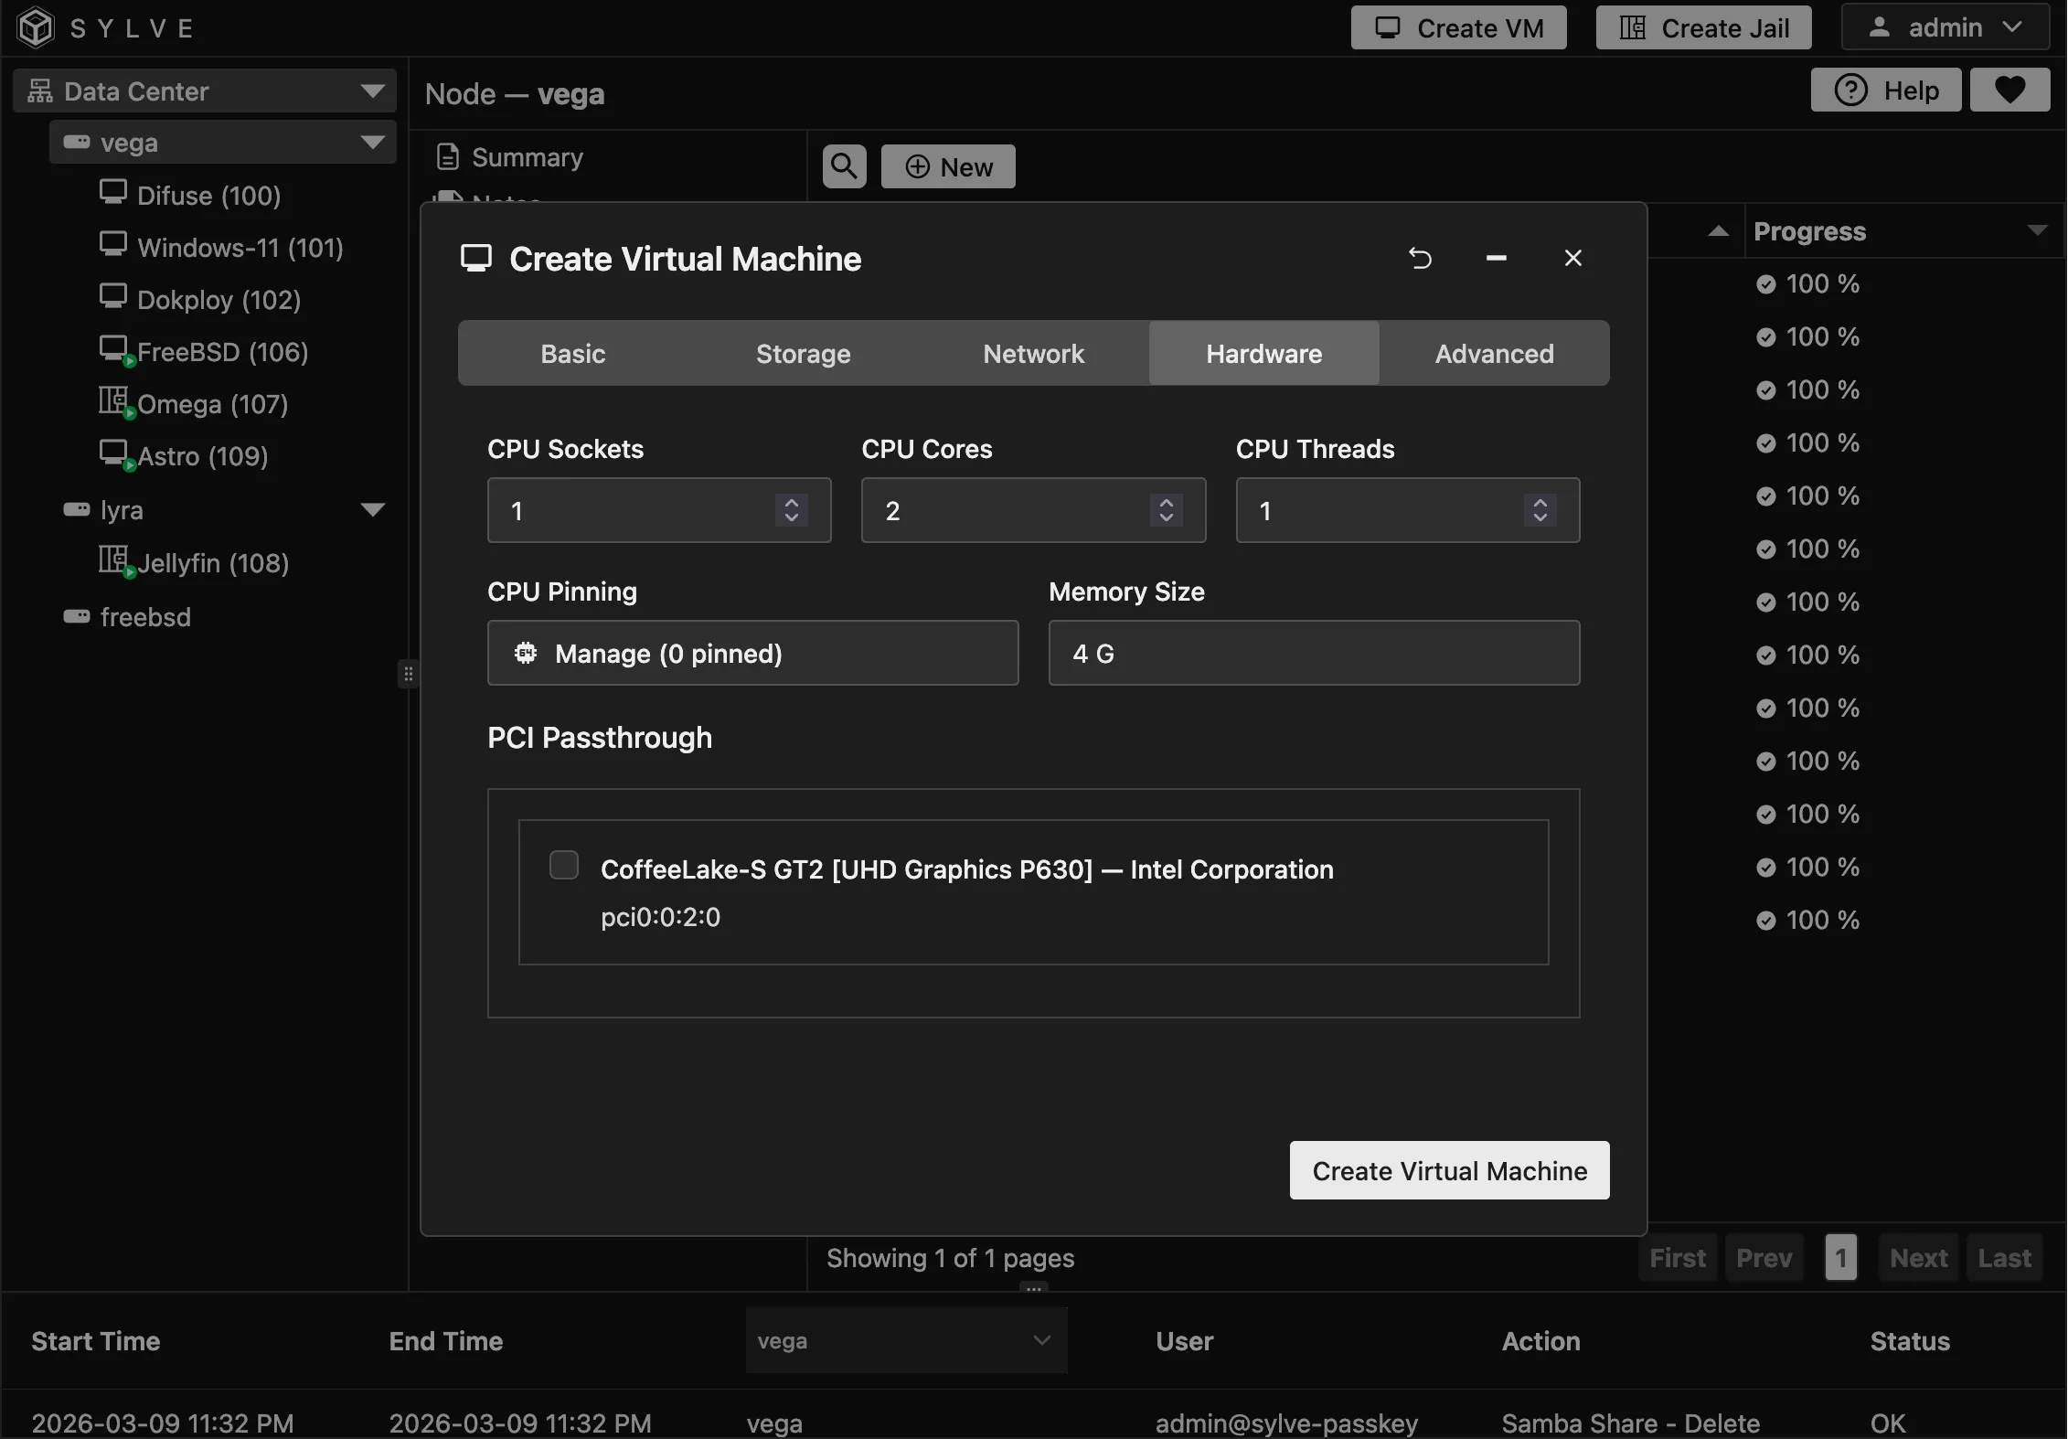Click the Summary document icon

[448, 157]
